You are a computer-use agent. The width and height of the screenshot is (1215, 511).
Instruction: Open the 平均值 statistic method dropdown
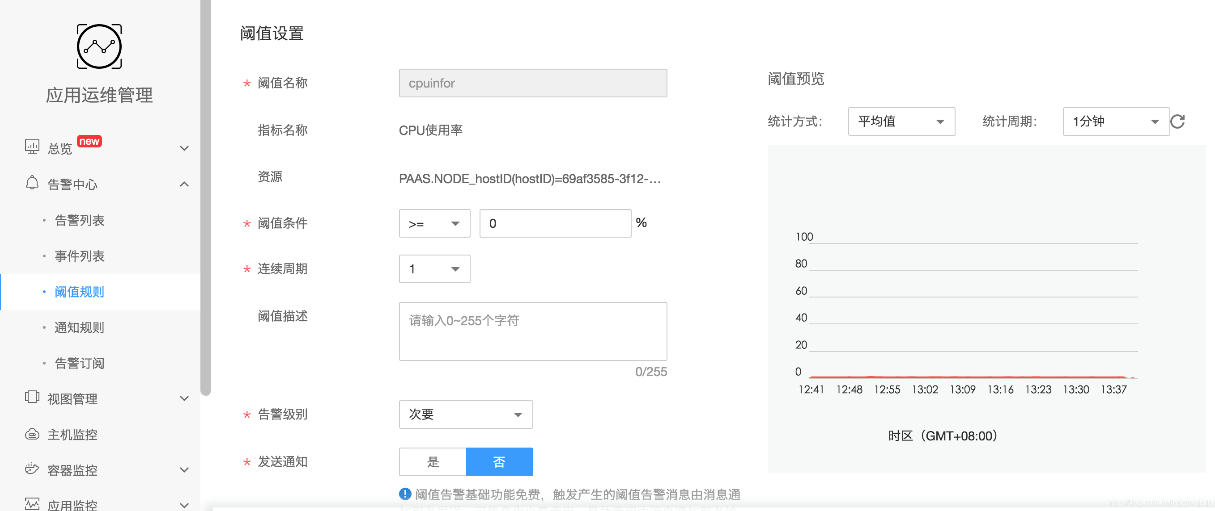[901, 121]
